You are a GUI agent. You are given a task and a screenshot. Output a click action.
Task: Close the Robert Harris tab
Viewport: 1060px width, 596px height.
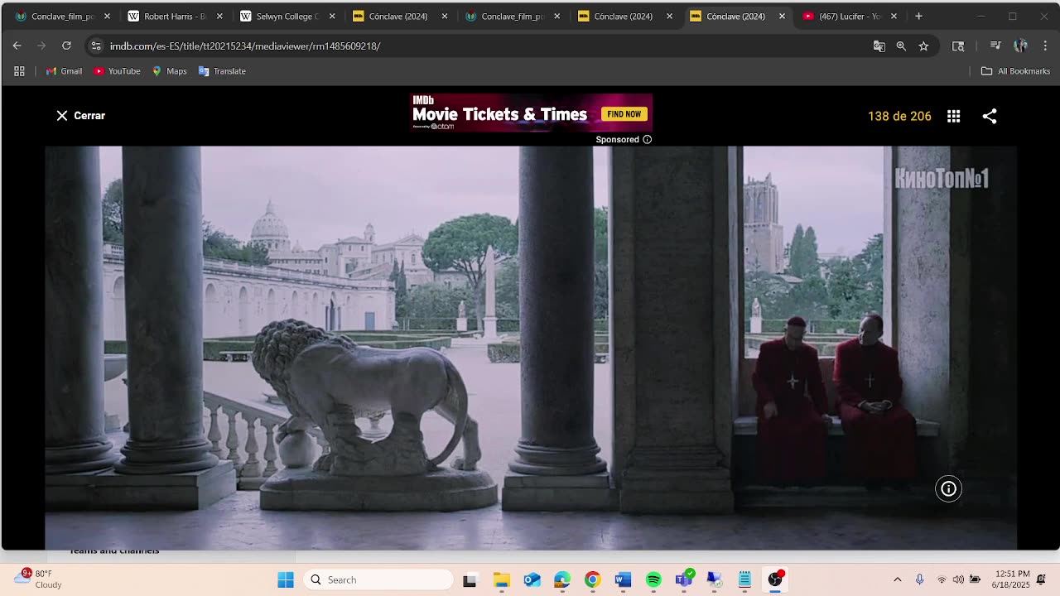pyautogui.click(x=219, y=17)
